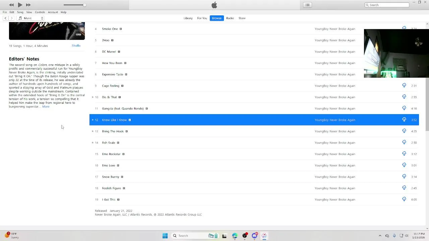Open the Music media type dropdown
Screen dimensions: 429x241
click(31, 18)
